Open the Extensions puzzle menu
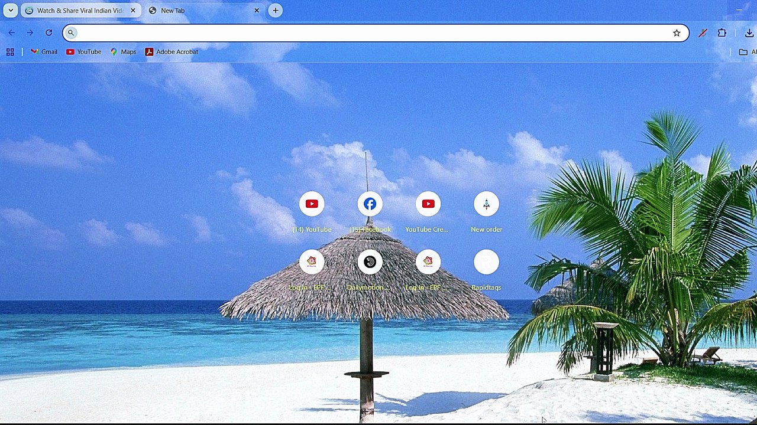 [x=722, y=33]
